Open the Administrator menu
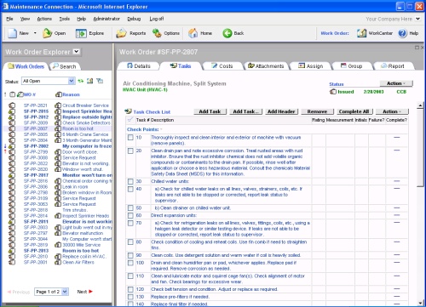This screenshot has height=307, width=426. (106, 19)
